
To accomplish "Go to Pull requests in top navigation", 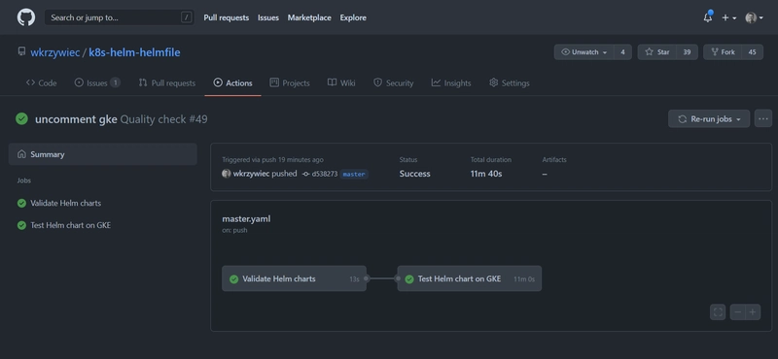I will click(227, 17).
